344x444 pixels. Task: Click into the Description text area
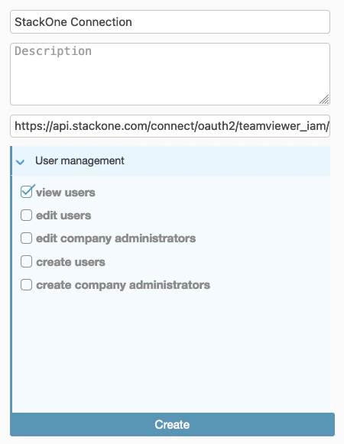click(x=170, y=74)
